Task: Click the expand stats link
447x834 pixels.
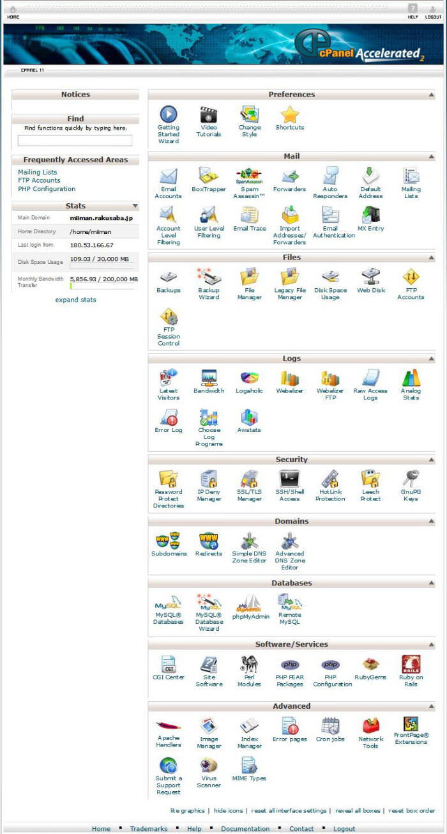Action: (75, 300)
